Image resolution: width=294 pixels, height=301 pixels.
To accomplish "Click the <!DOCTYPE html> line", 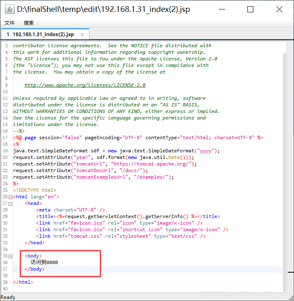I will point(34,190).
